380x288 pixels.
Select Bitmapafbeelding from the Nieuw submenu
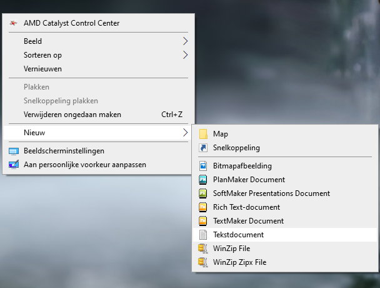click(242, 166)
